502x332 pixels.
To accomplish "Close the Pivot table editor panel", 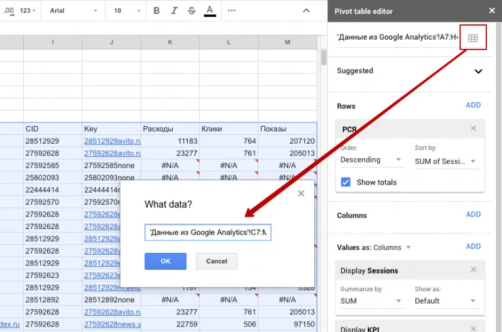I will pyautogui.click(x=492, y=11).
